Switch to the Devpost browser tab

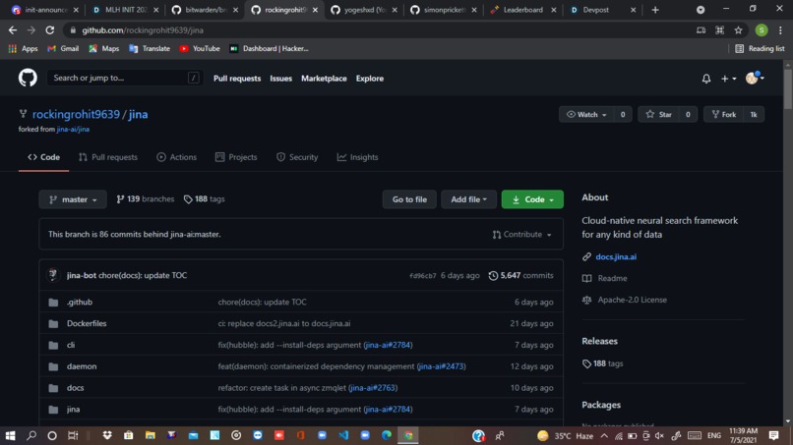602,10
